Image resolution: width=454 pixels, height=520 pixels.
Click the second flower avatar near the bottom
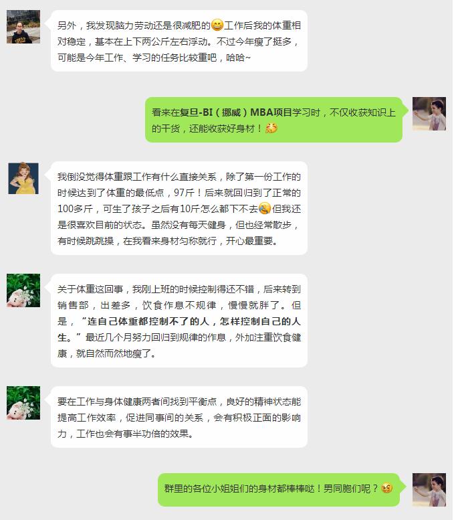(x=23, y=403)
